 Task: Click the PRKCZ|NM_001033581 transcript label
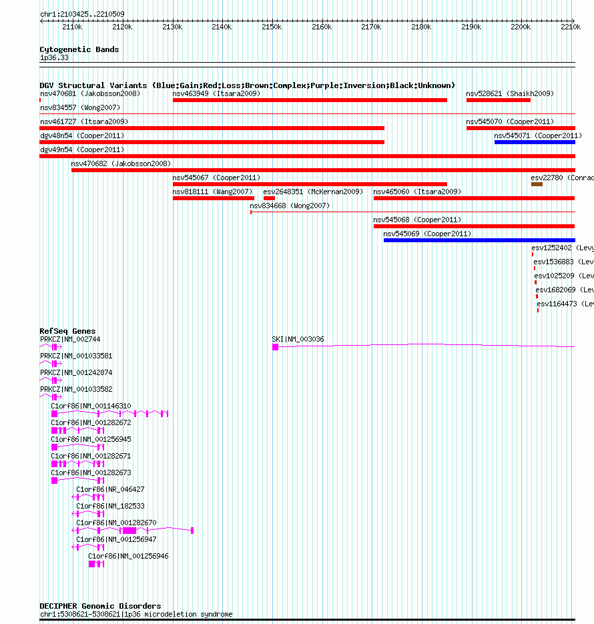[x=76, y=356]
